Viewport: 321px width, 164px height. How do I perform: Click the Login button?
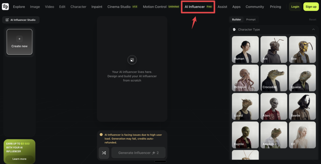[x=295, y=7]
